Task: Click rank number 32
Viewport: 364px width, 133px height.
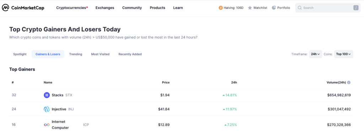Action: [x=14, y=95]
